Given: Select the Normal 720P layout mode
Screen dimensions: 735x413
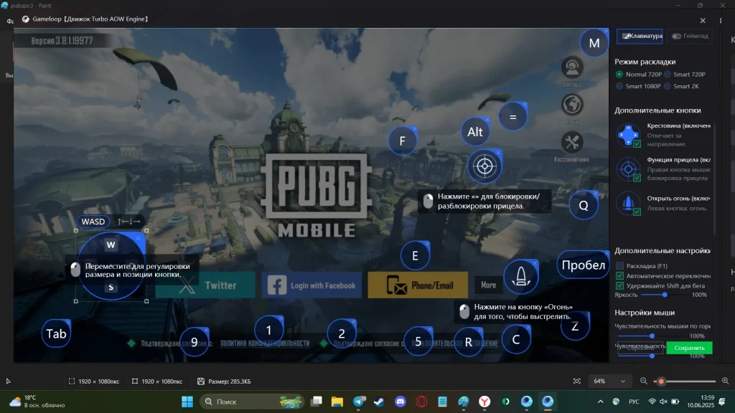Looking at the screenshot, I should pos(619,75).
